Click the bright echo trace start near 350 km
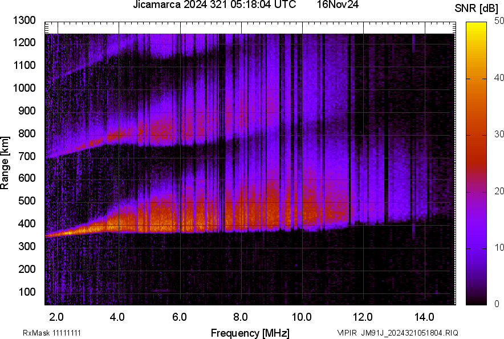Image resolution: width=504 pixels, height=339 pixels. pyautogui.click(x=48, y=236)
